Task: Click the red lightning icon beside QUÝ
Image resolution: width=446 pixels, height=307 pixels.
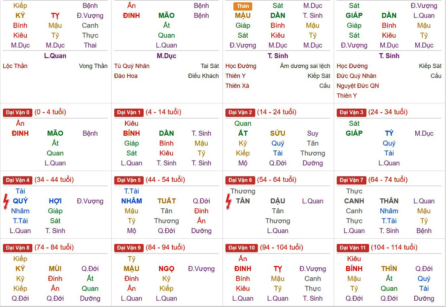Action: coord(6,201)
